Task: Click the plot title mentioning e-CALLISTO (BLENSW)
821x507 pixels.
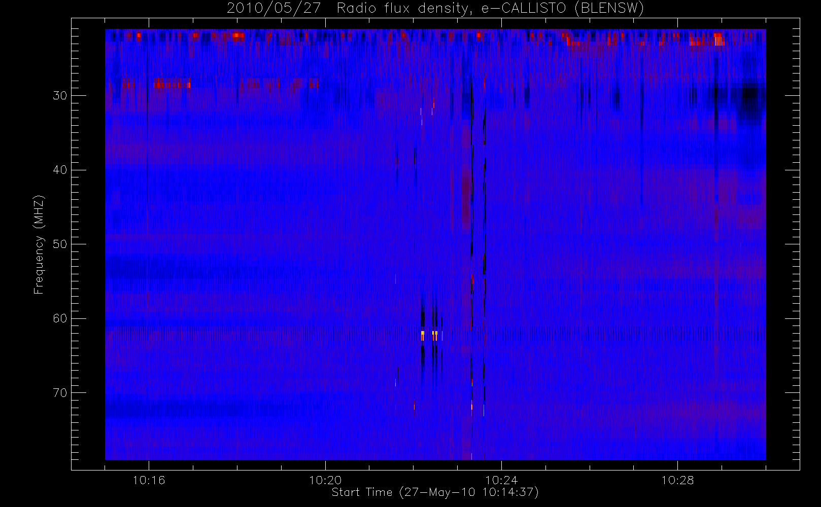Action: pos(435,9)
